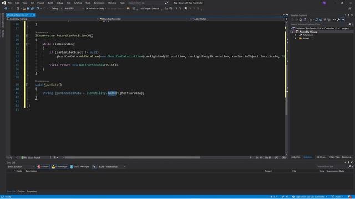Open the Build menu
The height and width of the screenshot is (199, 355).
click(50, 3)
